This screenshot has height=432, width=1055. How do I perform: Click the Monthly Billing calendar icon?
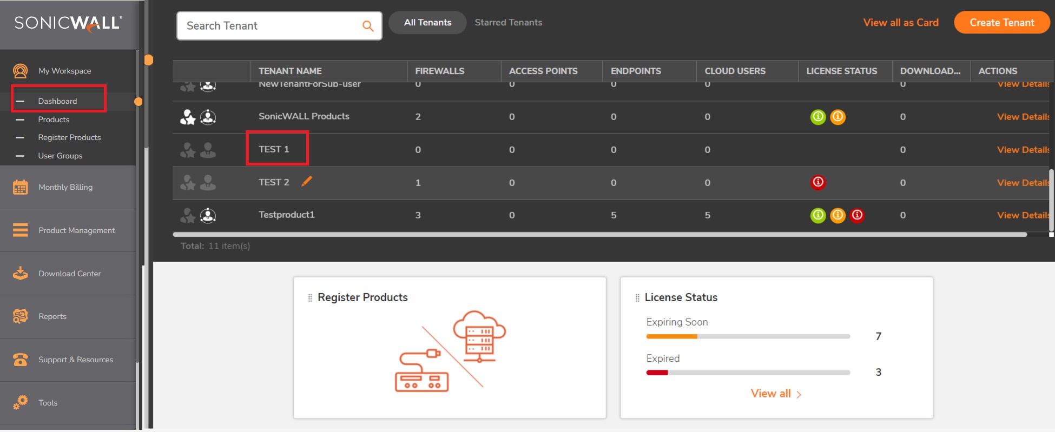21,187
